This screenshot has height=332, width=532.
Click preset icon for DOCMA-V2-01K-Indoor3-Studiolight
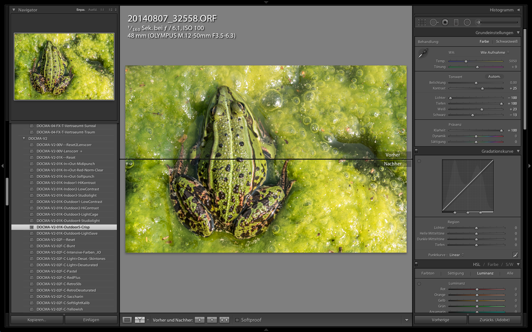pyautogui.click(x=32, y=196)
